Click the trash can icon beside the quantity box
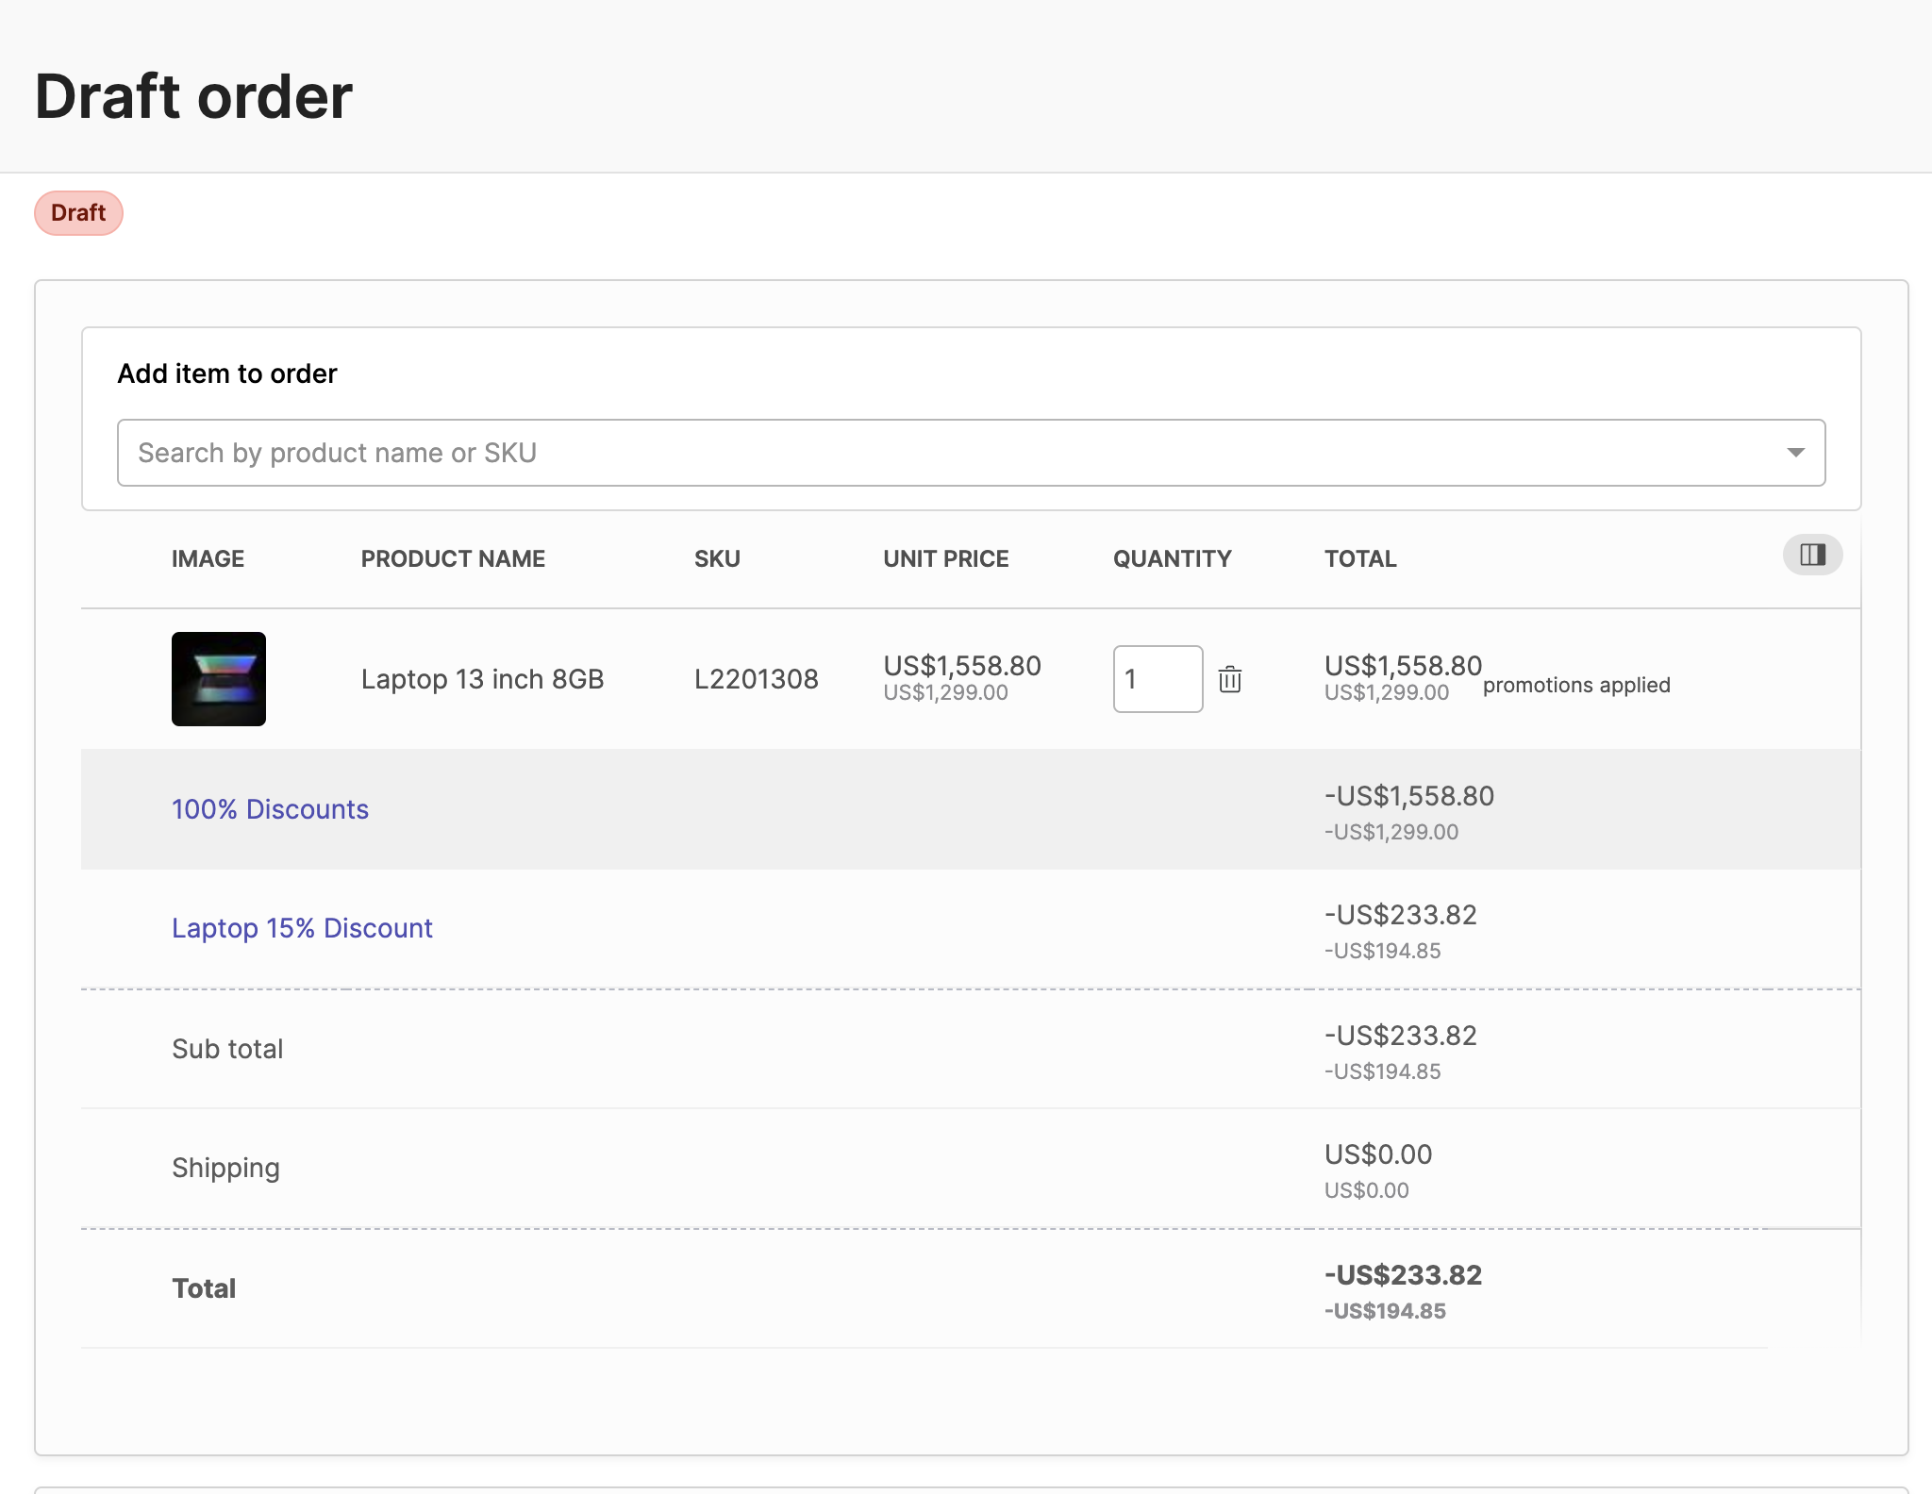 coord(1230,678)
